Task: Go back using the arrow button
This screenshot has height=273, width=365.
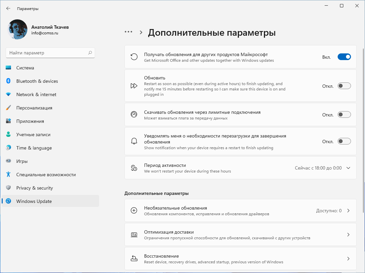Action: (8, 8)
